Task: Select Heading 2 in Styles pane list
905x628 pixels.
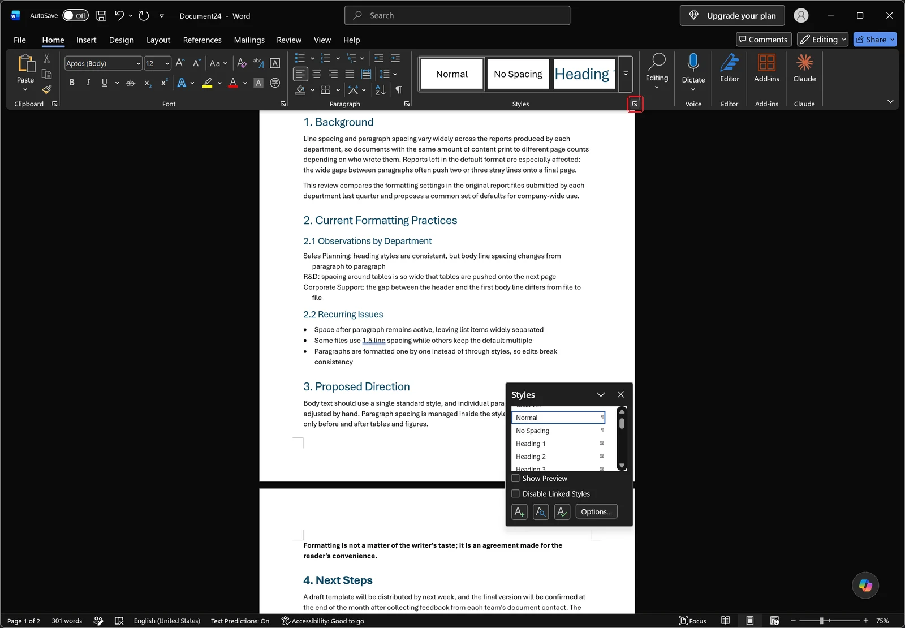Action: click(558, 457)
